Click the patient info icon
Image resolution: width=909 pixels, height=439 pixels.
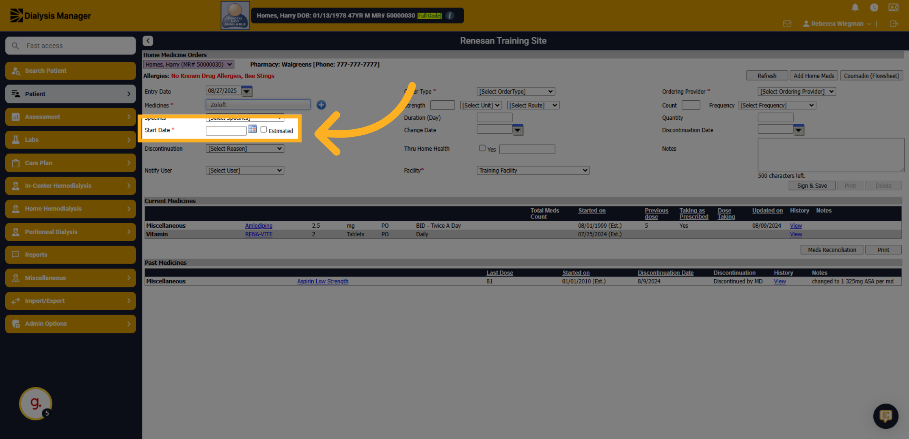coord(450,16)
